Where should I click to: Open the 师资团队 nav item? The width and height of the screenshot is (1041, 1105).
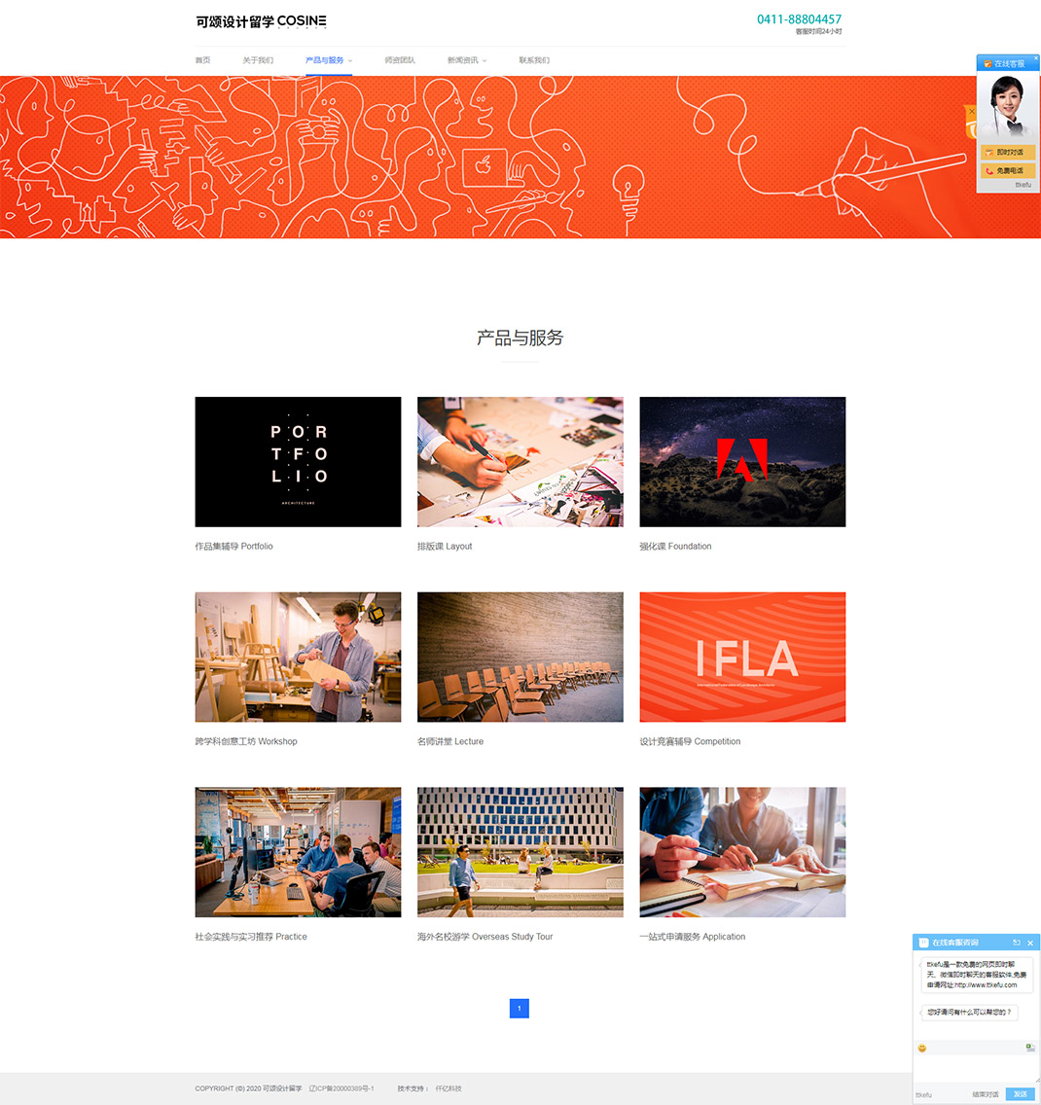pyautogui.click(x=400, y=60)
